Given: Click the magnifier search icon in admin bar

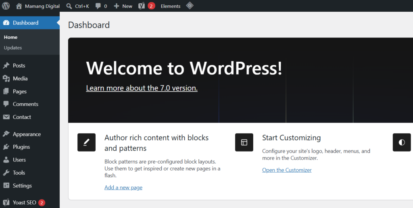Looking at the screenshot, I should click(69, 6).
